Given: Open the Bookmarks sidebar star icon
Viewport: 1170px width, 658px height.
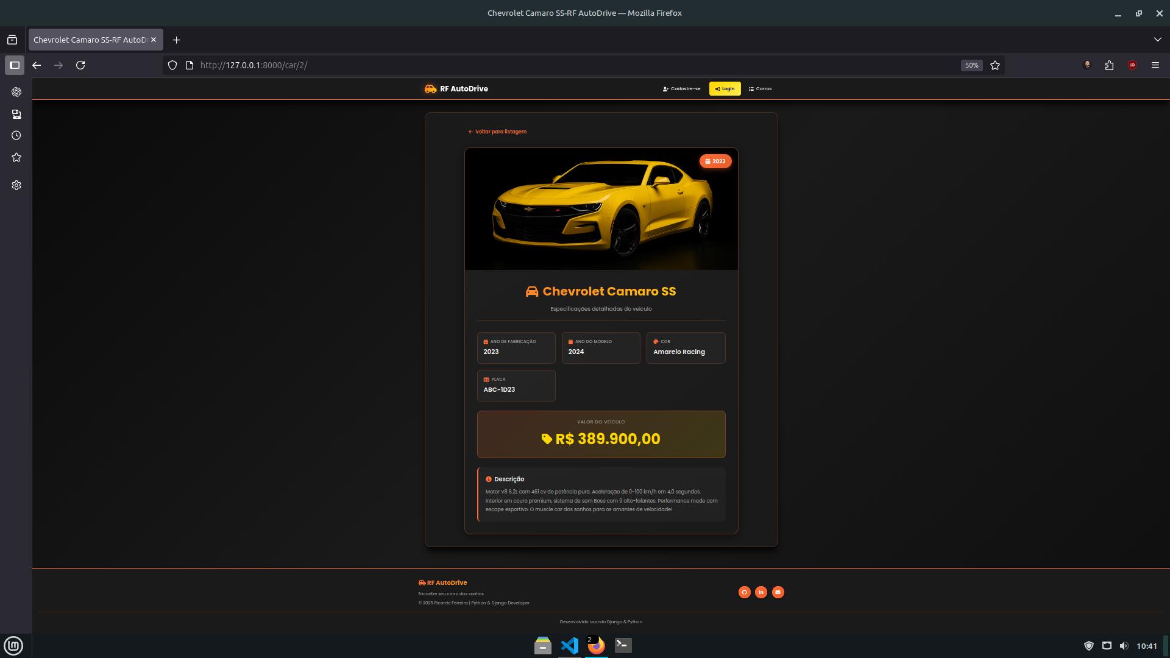Looking at the screenshot, I should click(x=16, y=158).
